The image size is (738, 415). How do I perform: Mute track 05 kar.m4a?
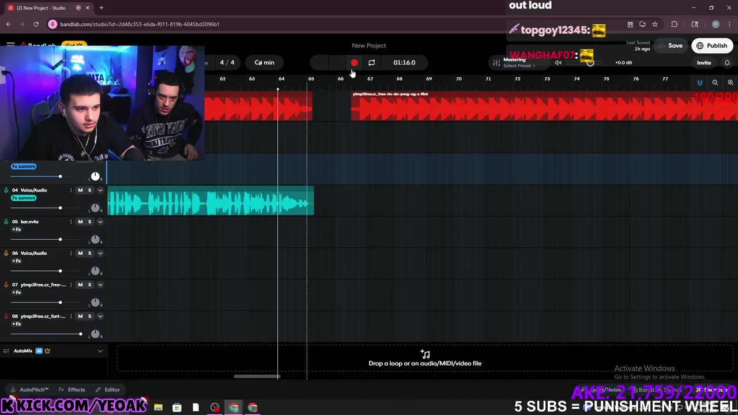(x=80, y=222)
